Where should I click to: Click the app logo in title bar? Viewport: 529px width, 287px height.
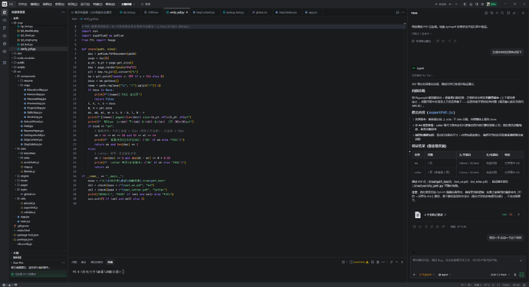[5, 4]
